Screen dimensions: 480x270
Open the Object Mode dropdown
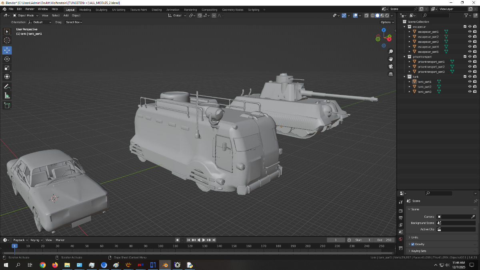click(x=26, y=16)
